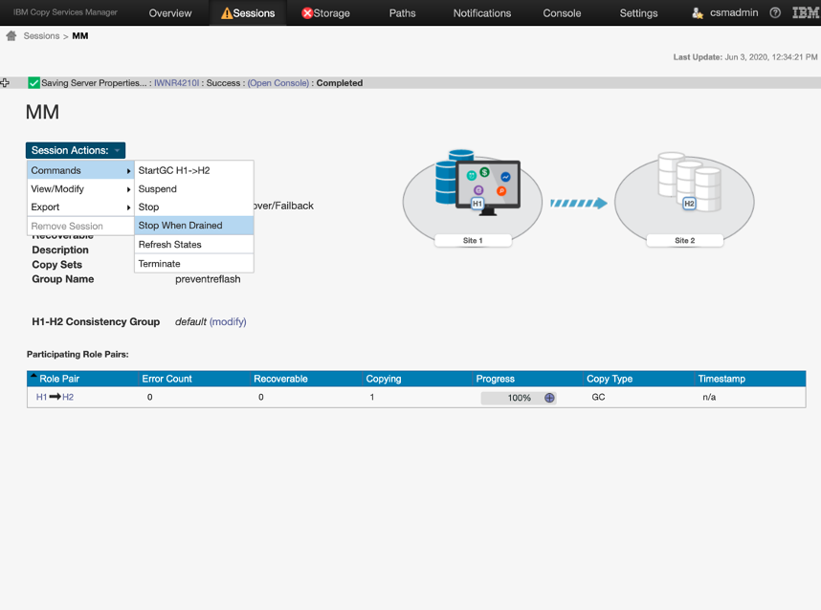821x610 pixels.
Task: Go to the Overview tab
Action: coord(170,13)
